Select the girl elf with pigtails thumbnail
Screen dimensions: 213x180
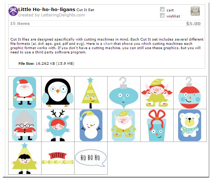pos(157,92)
